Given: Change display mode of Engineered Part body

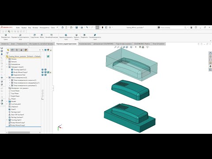Looking at the screenshot, I should pos(45,75).
